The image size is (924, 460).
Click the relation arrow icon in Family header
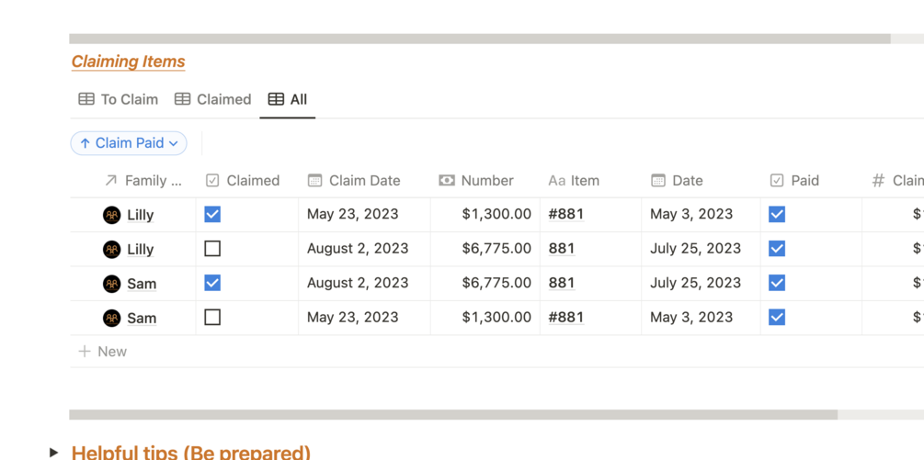point(110,181)
